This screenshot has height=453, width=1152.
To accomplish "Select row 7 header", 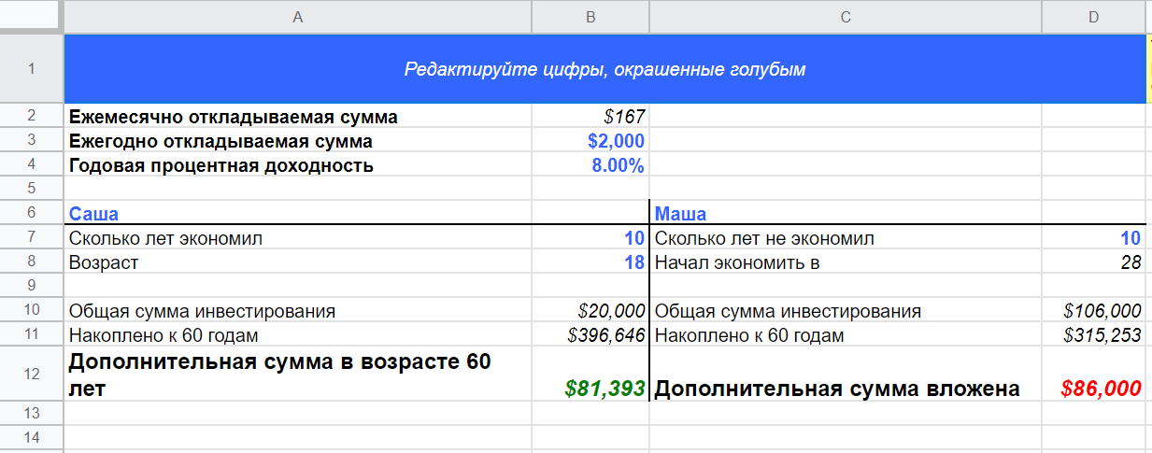I will (31, 238).
